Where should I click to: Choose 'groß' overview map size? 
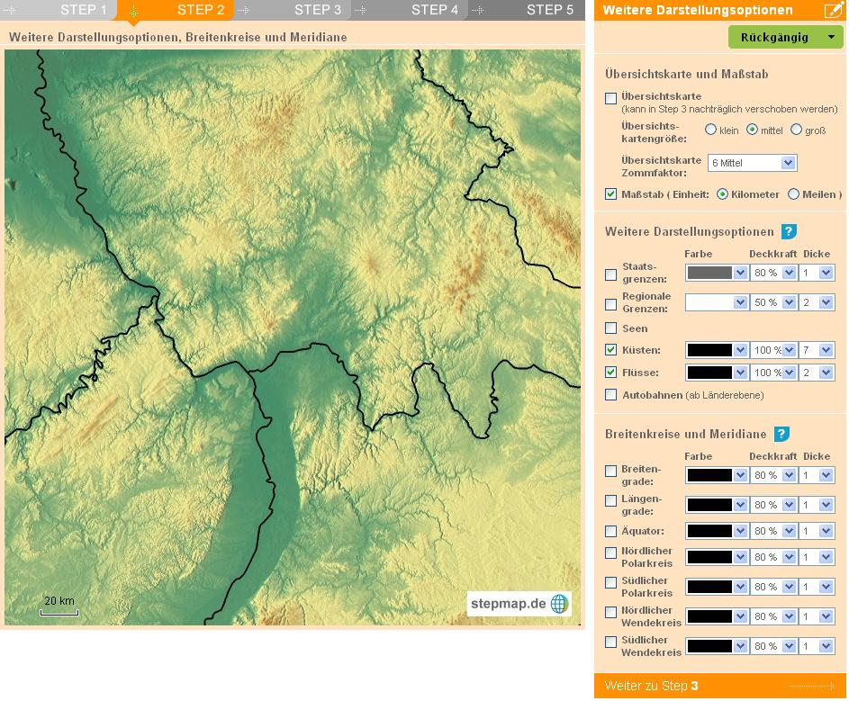click(x=796, y=130)
